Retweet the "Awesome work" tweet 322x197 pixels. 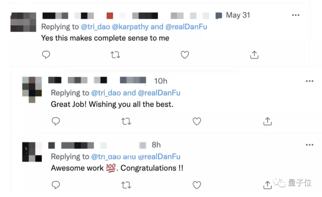(x=126, y=185)
